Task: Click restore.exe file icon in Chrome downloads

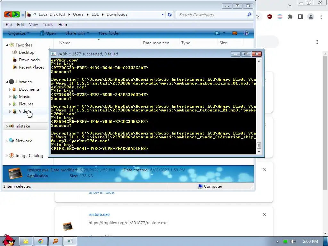Action: tap(68, 226)
